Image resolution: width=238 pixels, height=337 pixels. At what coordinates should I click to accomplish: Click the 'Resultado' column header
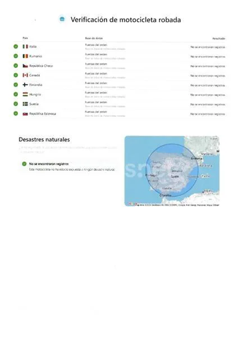(219, 39)
